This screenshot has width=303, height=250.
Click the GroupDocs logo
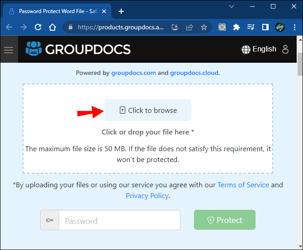[x=78, y=49]
